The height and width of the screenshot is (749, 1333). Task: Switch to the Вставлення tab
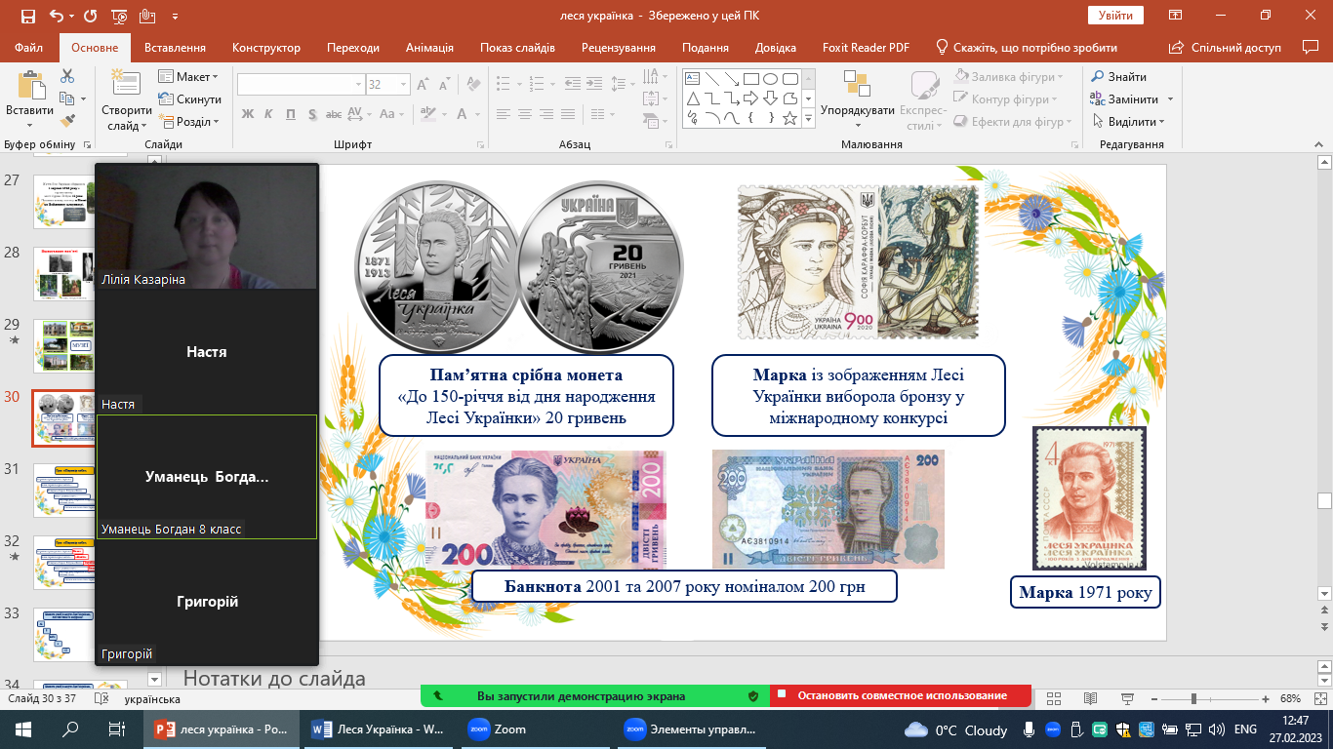click(x=175, y=48)
